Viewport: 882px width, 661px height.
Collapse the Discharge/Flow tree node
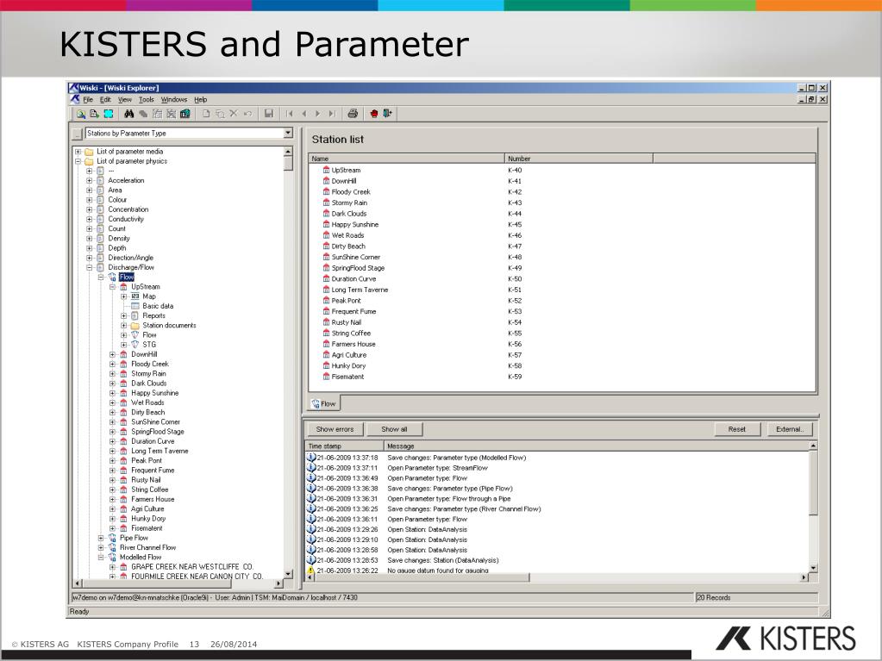[x=90, y=267]
